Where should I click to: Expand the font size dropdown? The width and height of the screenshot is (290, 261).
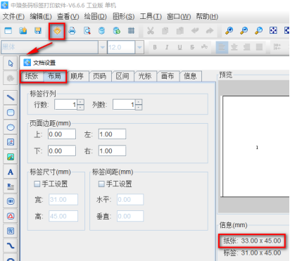point(139,47)
